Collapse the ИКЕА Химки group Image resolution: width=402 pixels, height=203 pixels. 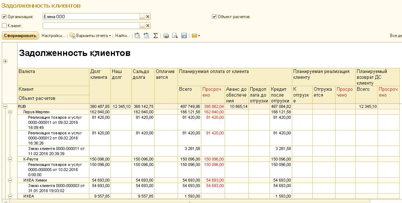pos(10,180)
